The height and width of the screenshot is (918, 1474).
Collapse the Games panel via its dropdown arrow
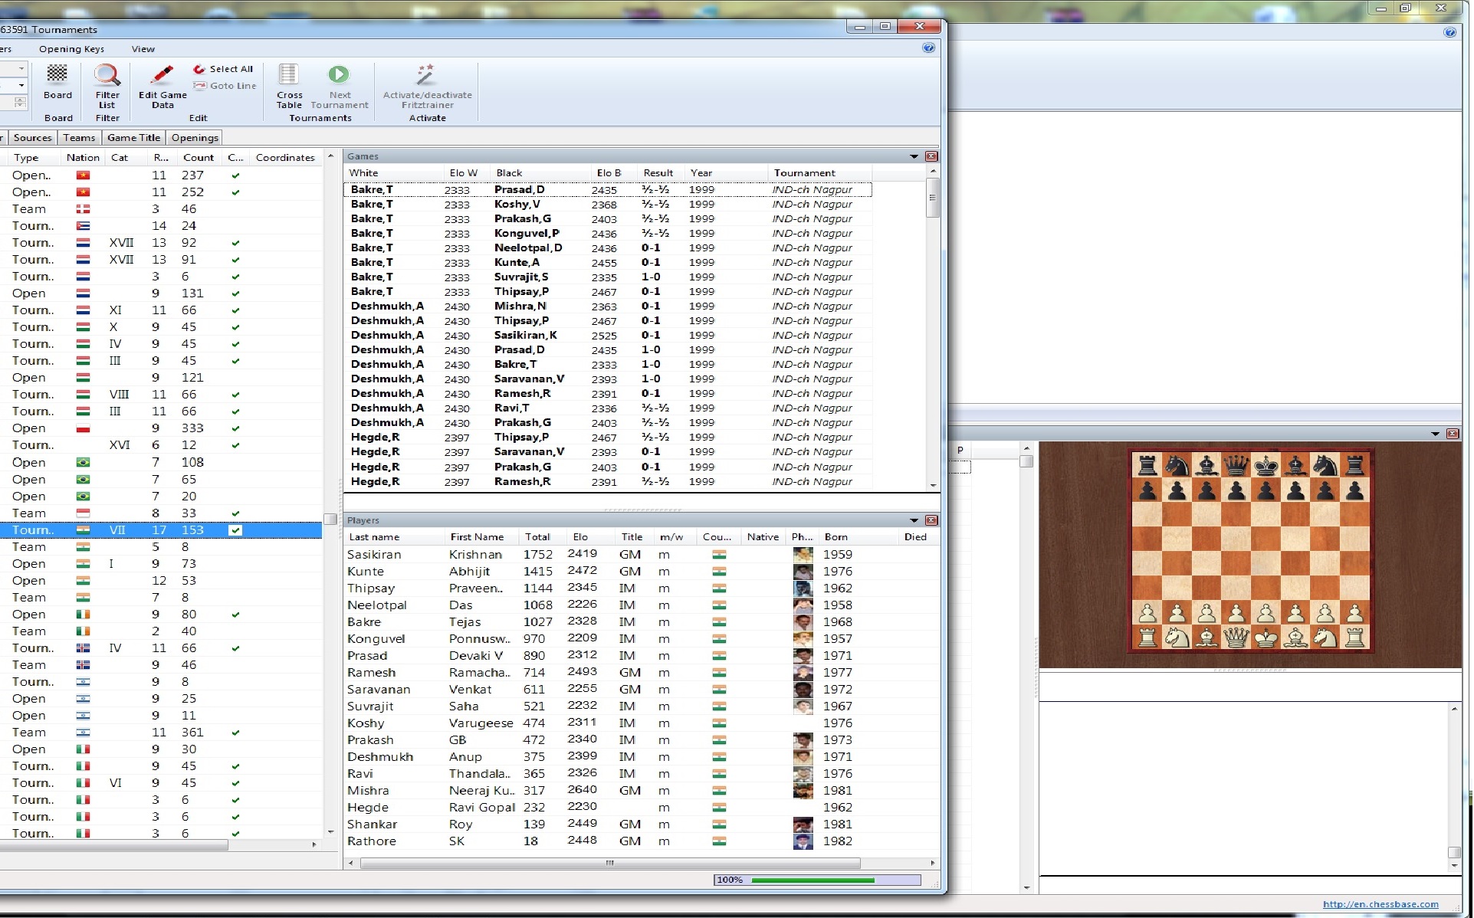(x=913, y=156)
